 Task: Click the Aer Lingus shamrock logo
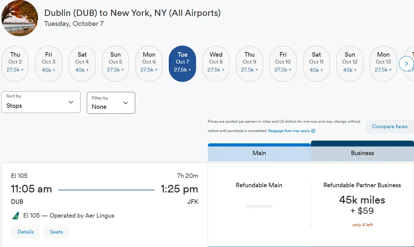pos(16,216)
